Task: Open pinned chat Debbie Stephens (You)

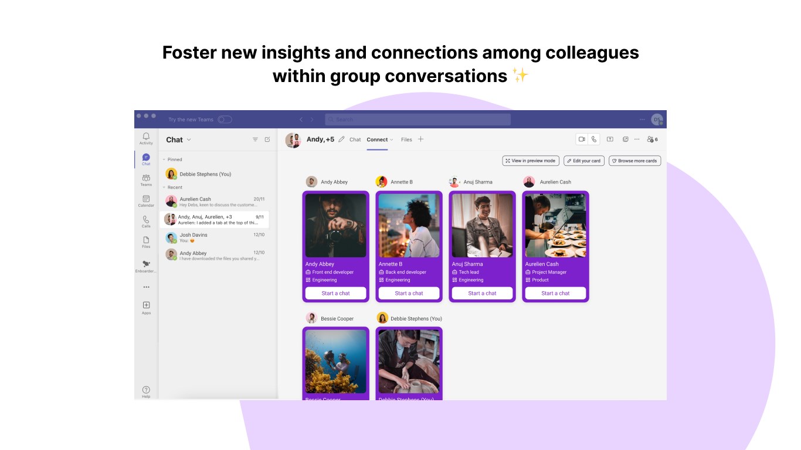Action: (x=215, y=174)
